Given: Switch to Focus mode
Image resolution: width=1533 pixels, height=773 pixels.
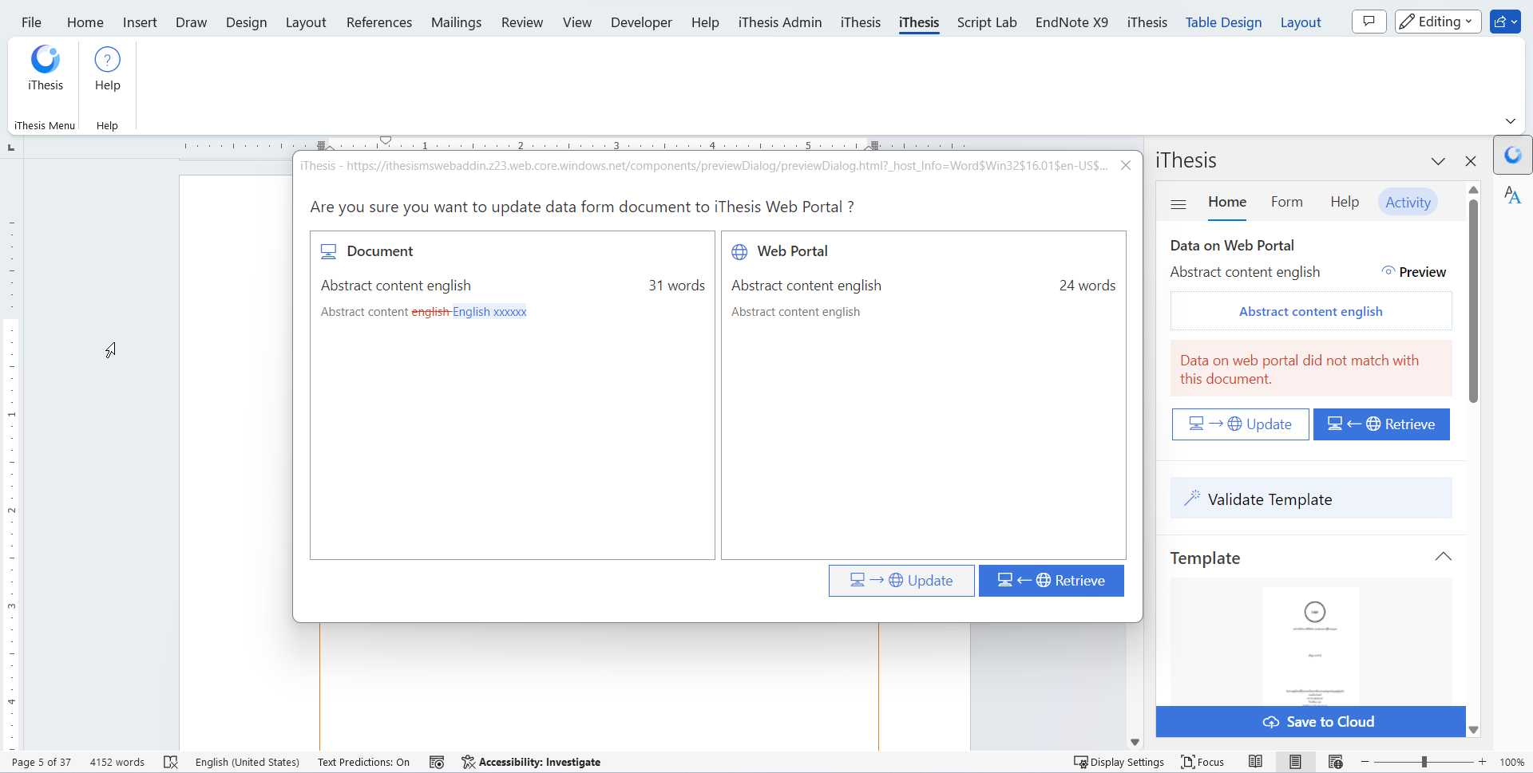Looking at the screenshot, I should [1202, 763].
